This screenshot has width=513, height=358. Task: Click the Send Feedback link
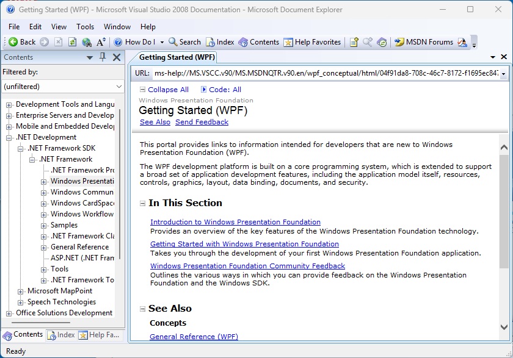tap(202, 122)
